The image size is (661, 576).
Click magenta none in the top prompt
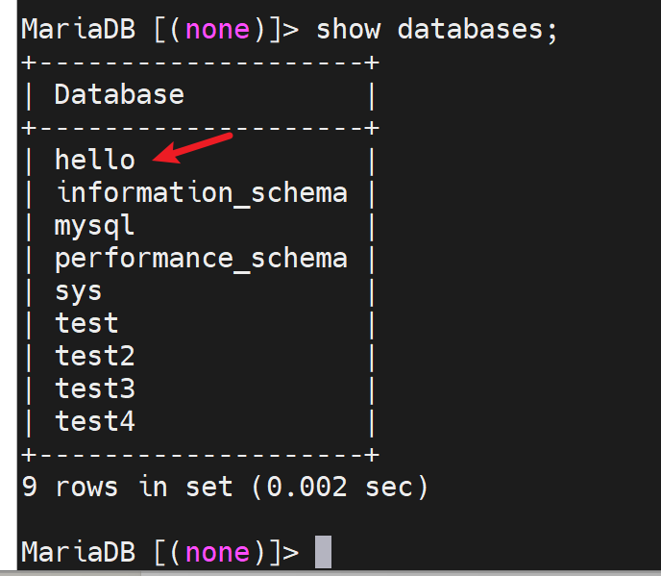pyautogui.click(x=217, y=29)
